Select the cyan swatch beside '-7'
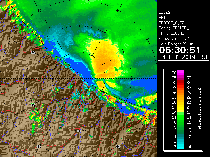 point(180,147)
